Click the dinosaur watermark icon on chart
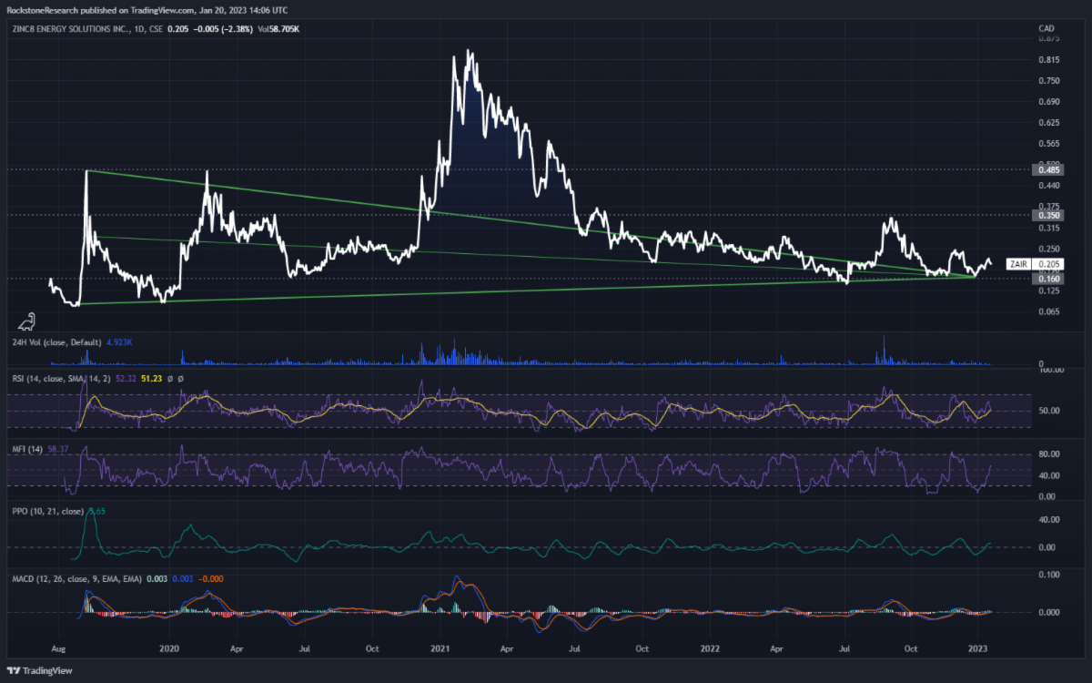1092x683 pixels. (x=27, y=321)
